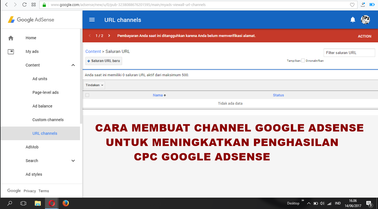
Task: Click the My ads label in sidebar
Action: coord(32,51)
